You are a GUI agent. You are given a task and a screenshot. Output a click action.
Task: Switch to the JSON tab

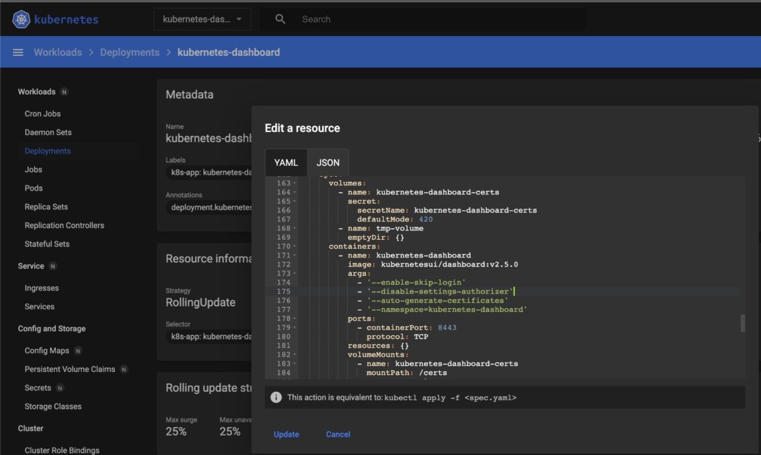(x=328, y=162)
